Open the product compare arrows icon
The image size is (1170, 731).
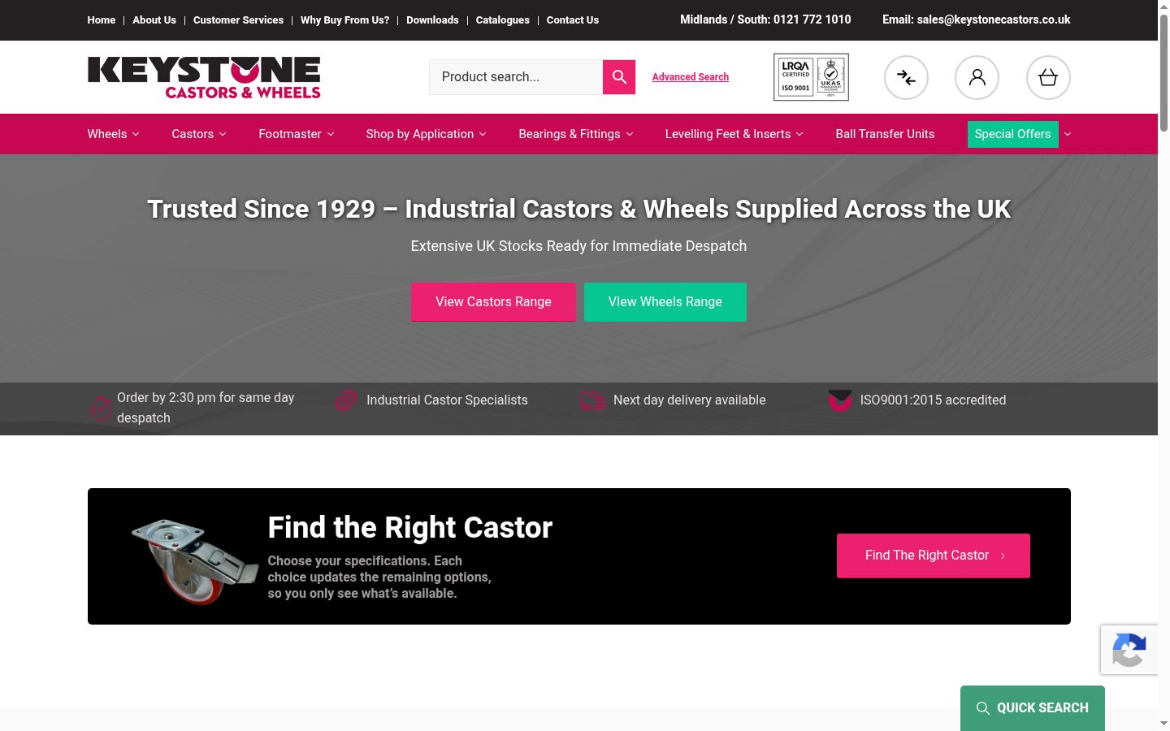coord(906,77)
